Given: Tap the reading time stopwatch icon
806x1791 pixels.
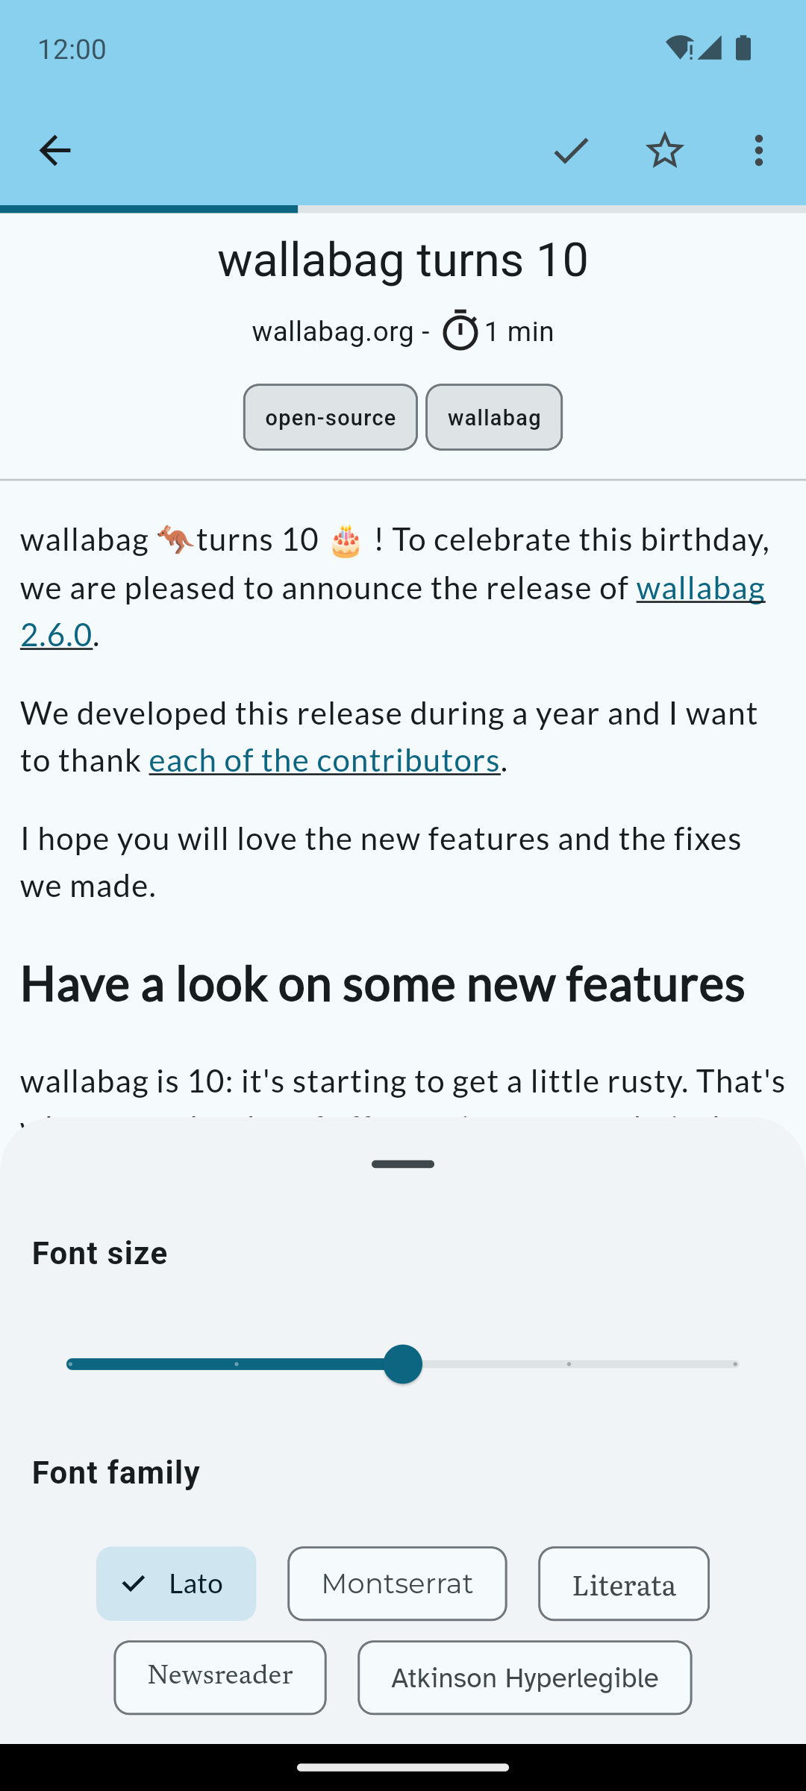Looking at the screenshot, I should (x=460, y=331).
